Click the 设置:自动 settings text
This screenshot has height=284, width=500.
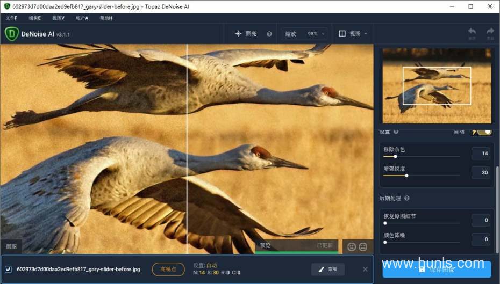click(205, 265)
